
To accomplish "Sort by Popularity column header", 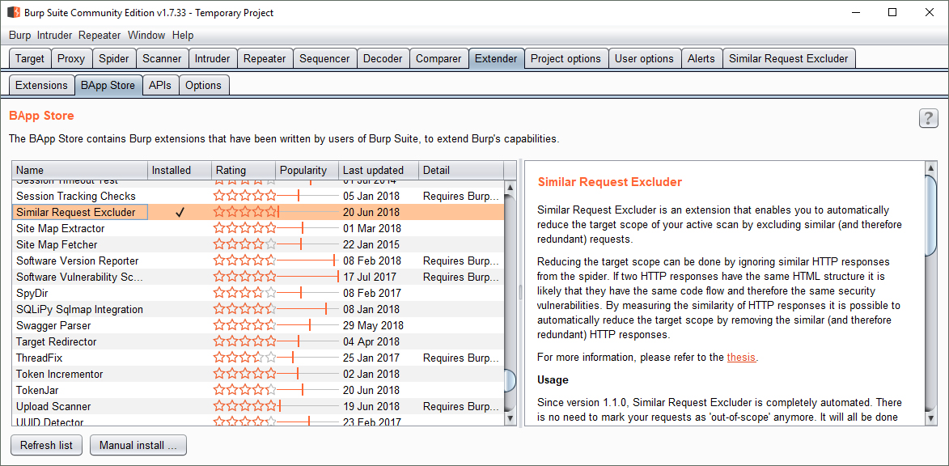I will tap(307, 170).
